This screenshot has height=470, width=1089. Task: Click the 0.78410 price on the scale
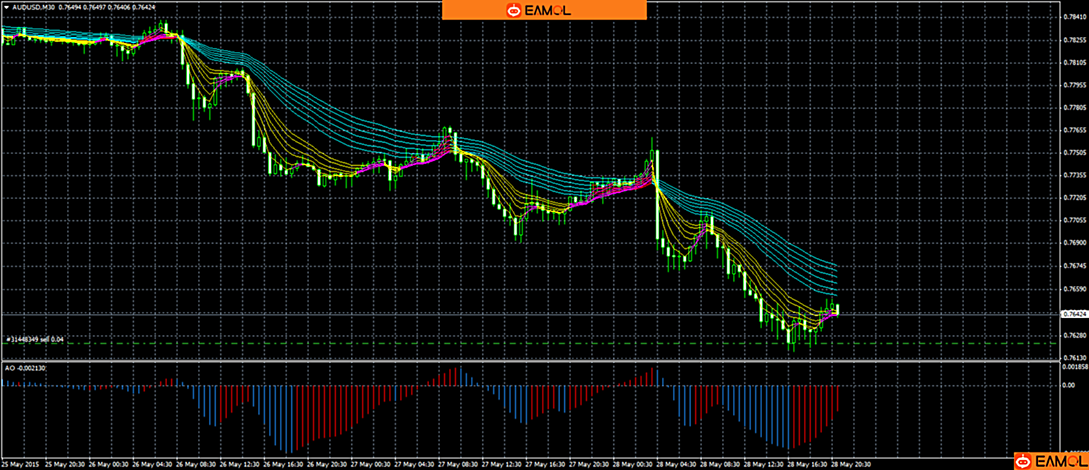pyautogui.click(x=1074, y=18)
